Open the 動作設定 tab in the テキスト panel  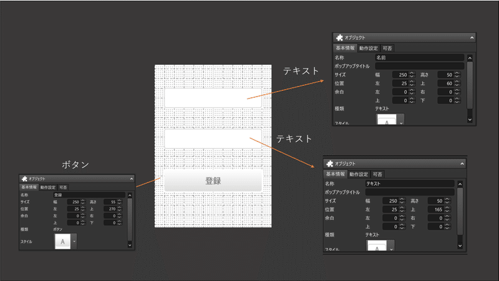[x=359, y=174]
